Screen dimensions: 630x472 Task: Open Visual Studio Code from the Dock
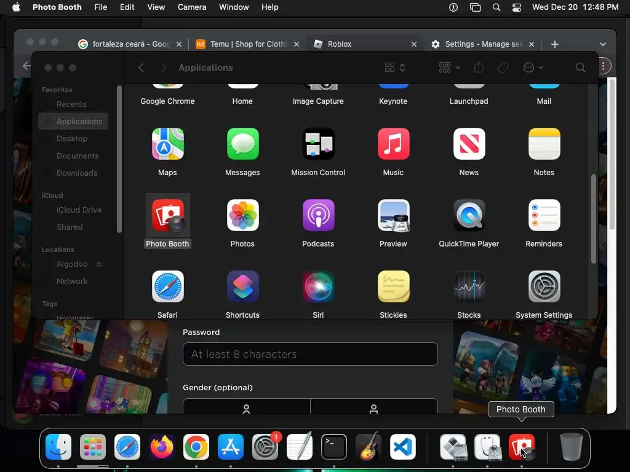coord(402,446)
